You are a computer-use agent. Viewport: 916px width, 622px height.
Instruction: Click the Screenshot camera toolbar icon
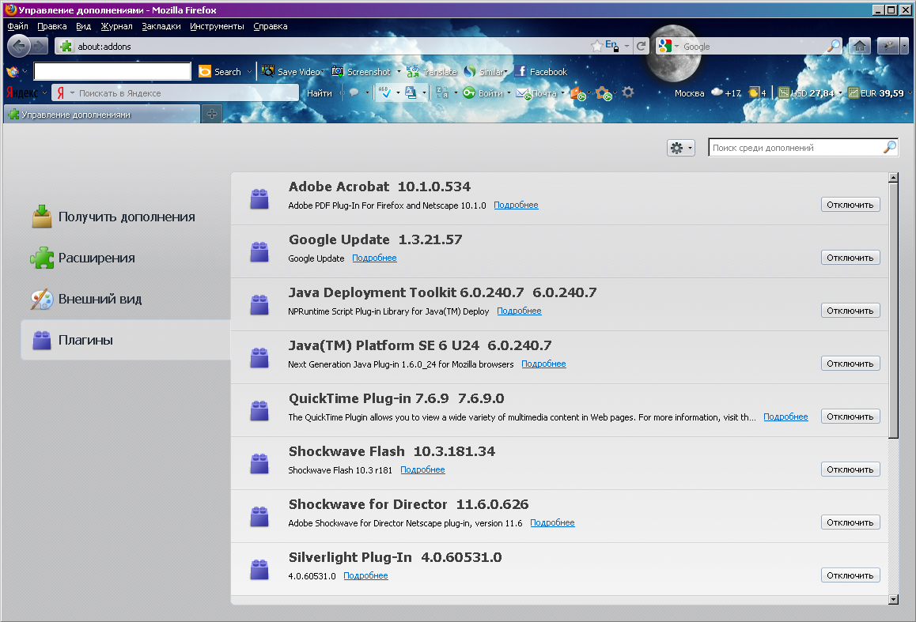(x=338, y=71)
